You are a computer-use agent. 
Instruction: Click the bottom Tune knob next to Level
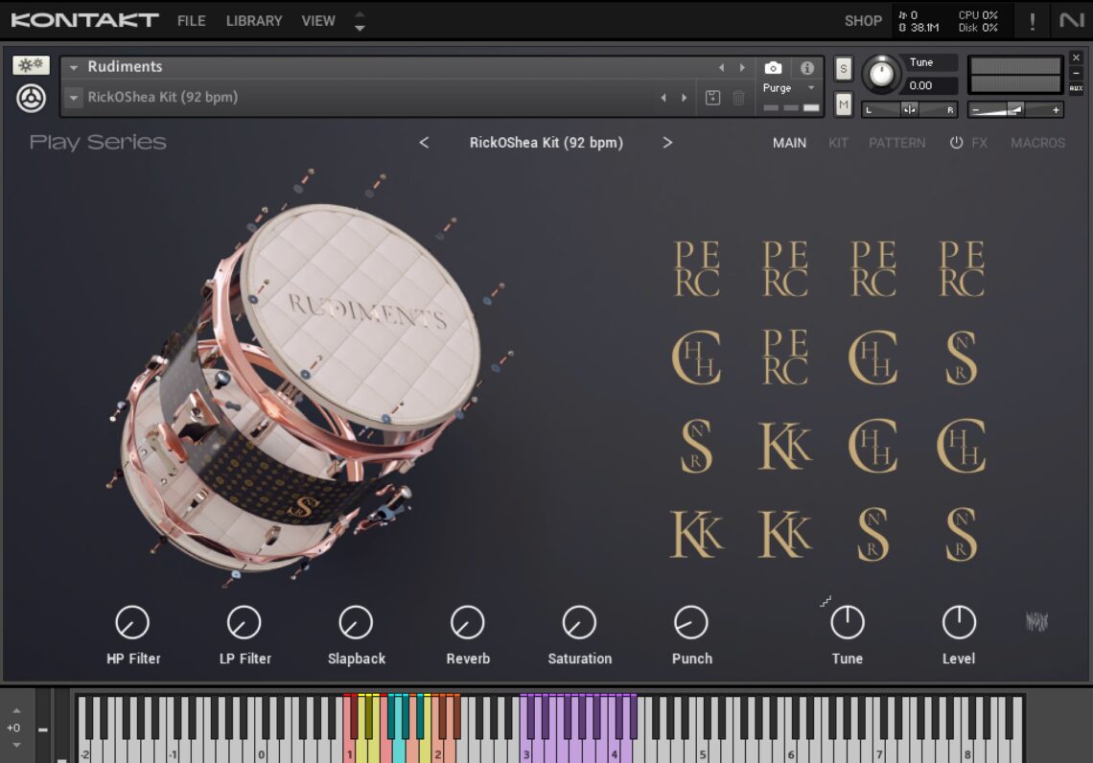click(x=848, y=622)
